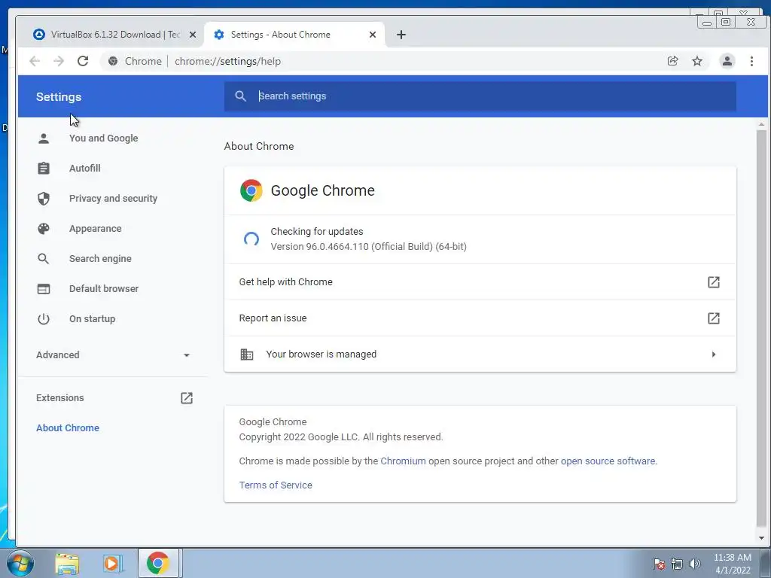Open Extensions via the external link icon

coord(187,397)
